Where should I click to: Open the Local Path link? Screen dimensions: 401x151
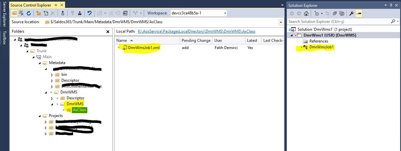[196, 31]
